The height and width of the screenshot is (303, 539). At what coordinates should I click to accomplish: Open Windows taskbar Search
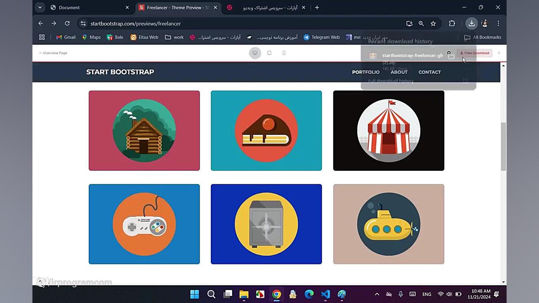tap(211, 294)
